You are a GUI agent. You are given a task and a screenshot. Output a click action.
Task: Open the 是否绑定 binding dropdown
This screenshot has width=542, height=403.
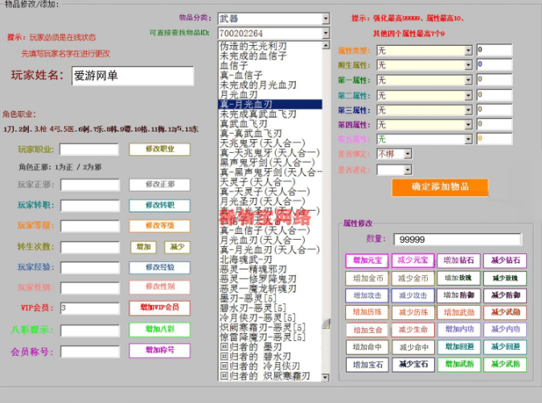(x=407, y=153)
